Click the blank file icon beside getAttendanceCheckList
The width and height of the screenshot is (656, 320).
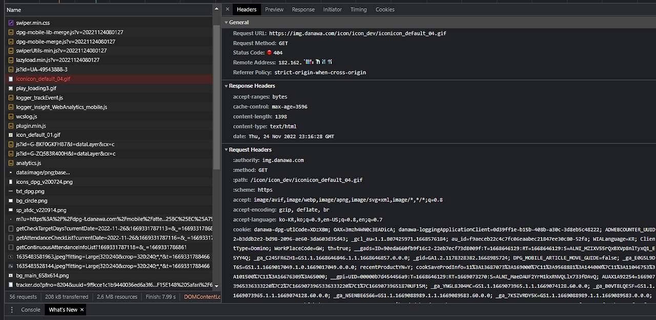pyautogui.click(x=11, y=238)
